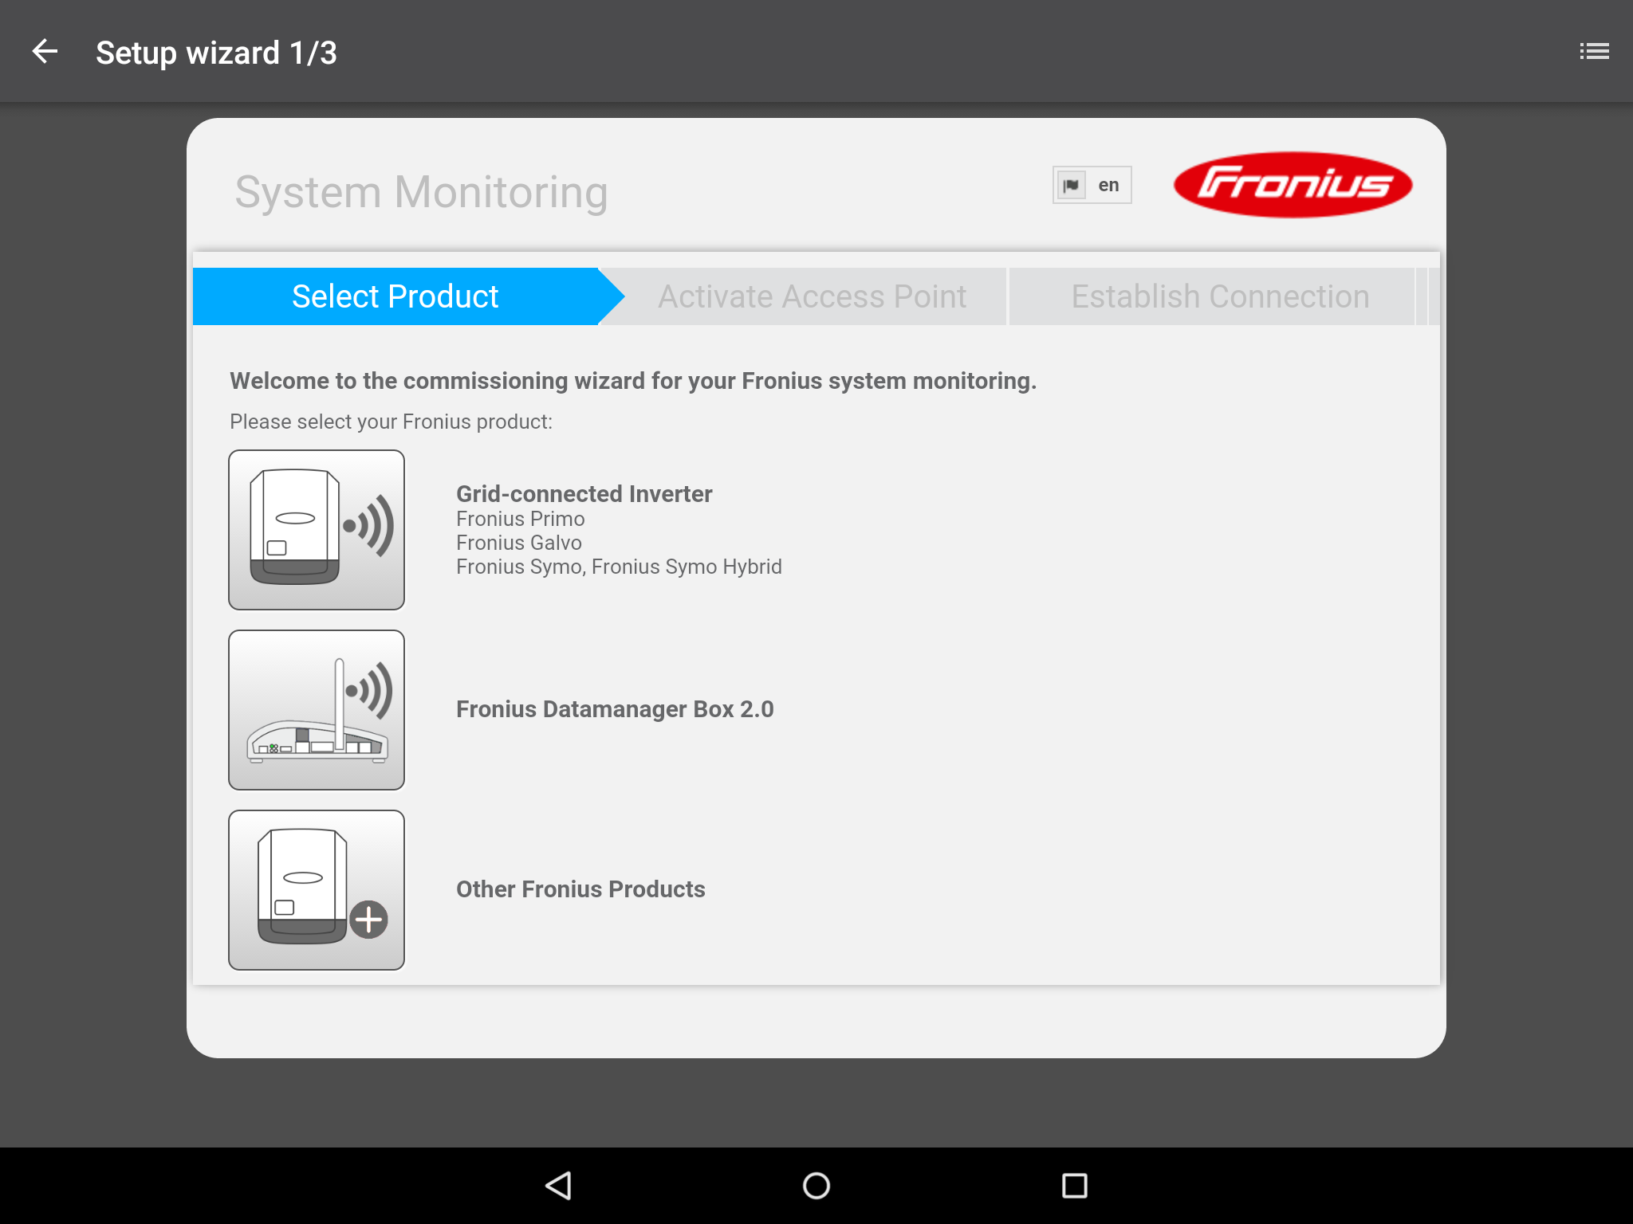
Task: Click the Grid-connected Inverter heading
Action: click(x=584, y=494)
